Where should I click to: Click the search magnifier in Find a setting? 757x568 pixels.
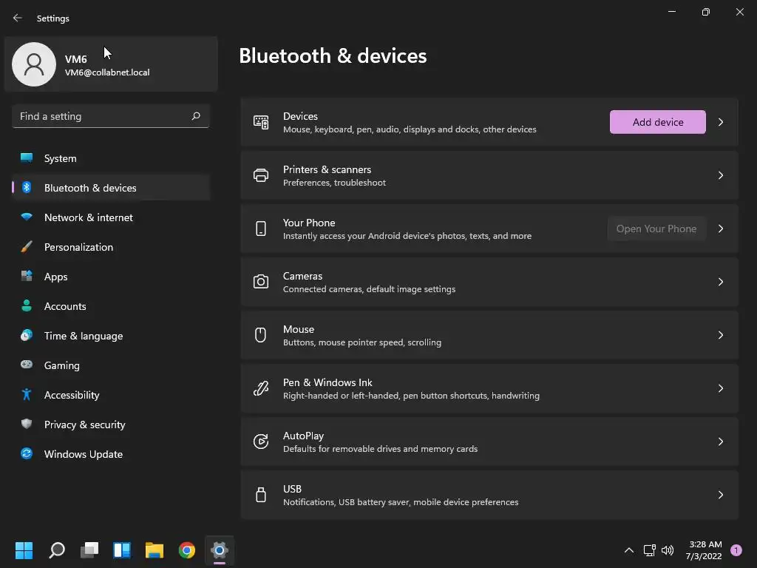point(195,116)
